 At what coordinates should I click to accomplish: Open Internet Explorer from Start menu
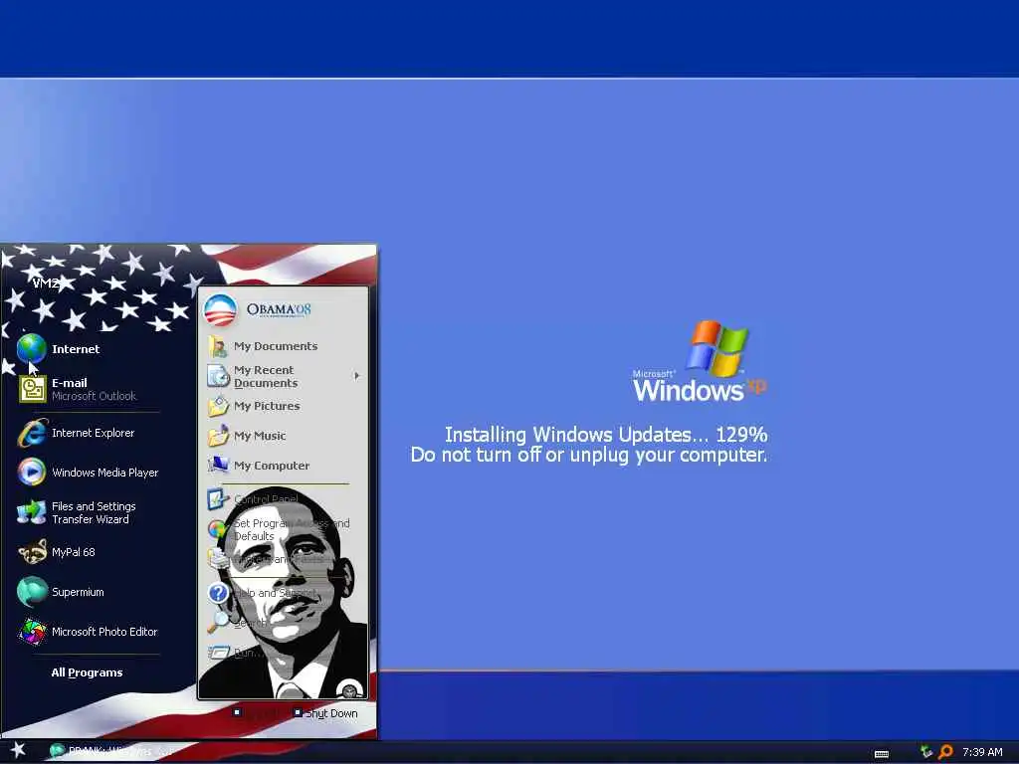click(x=77, y=433)
